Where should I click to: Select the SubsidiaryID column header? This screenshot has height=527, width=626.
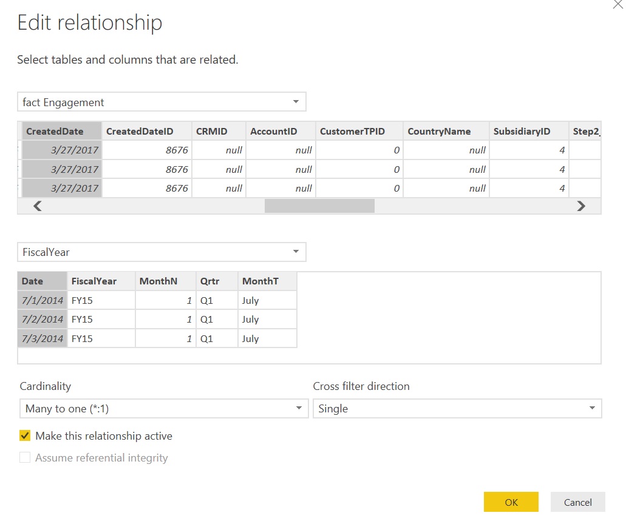[529, 131]
